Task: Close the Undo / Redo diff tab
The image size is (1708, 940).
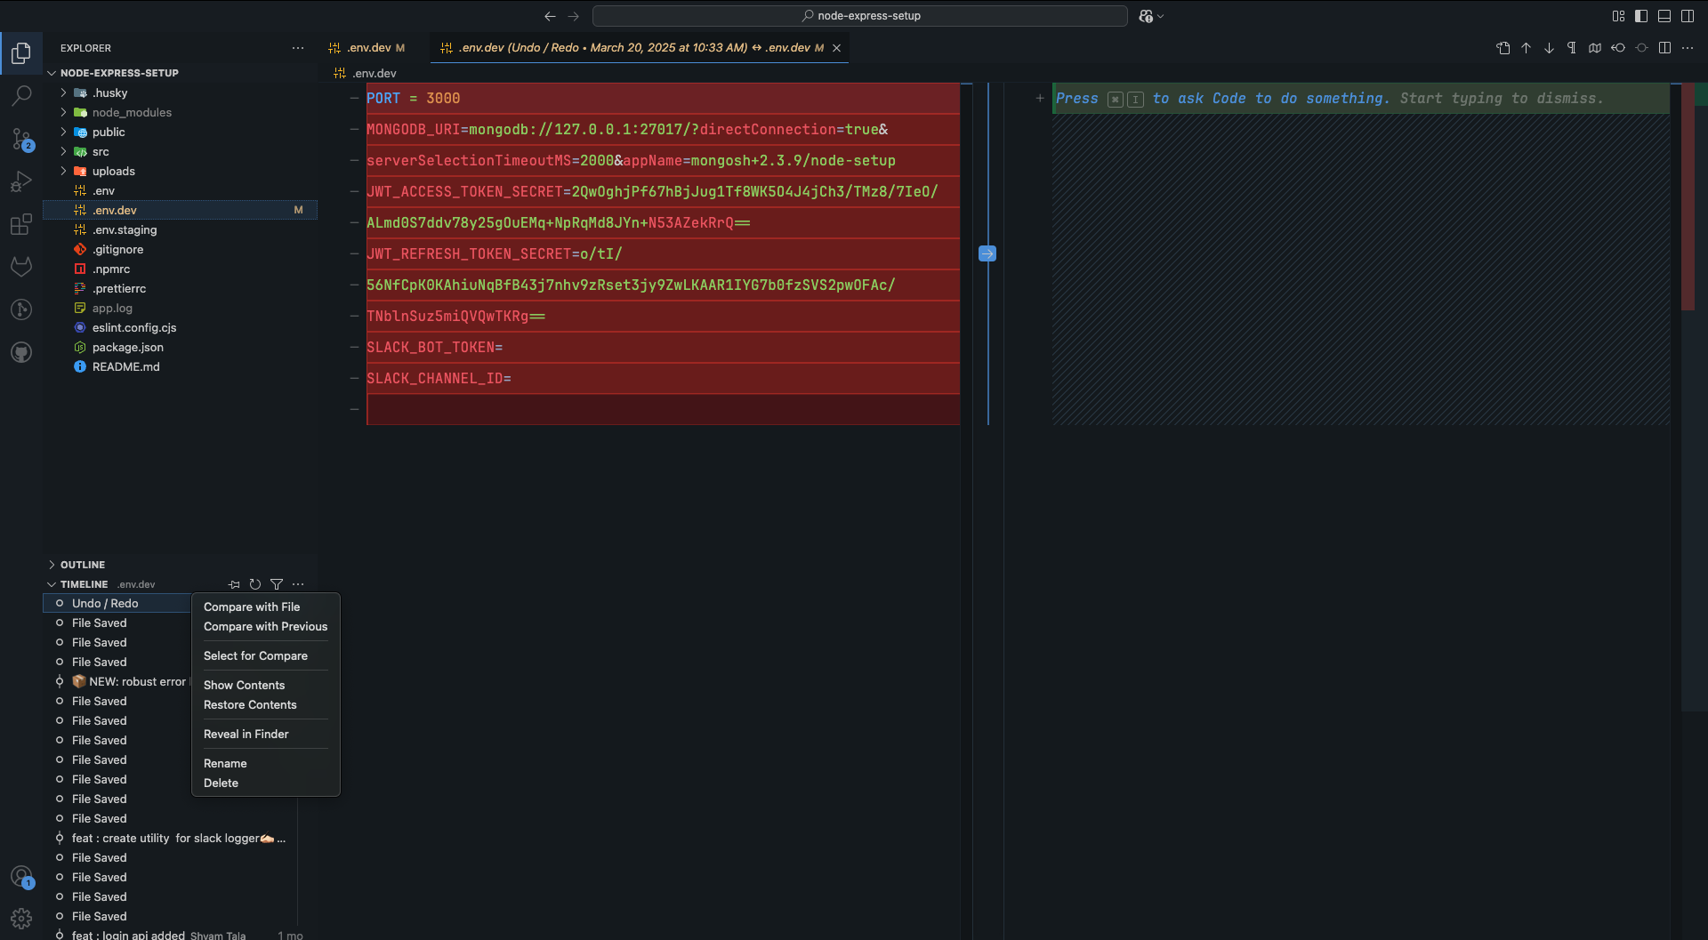Action: click(836, 48)
